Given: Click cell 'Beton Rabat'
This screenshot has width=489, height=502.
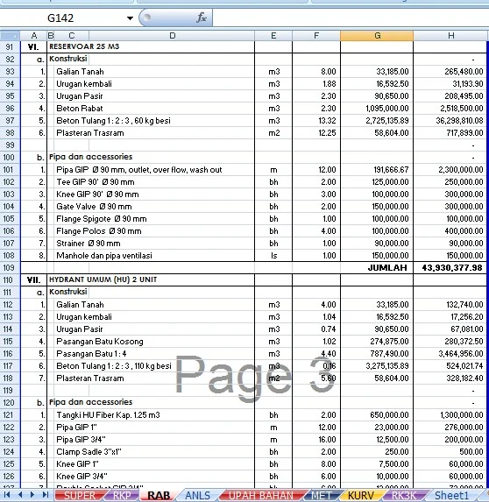Looking at the screenshot, I should click(x=80, y=109).
